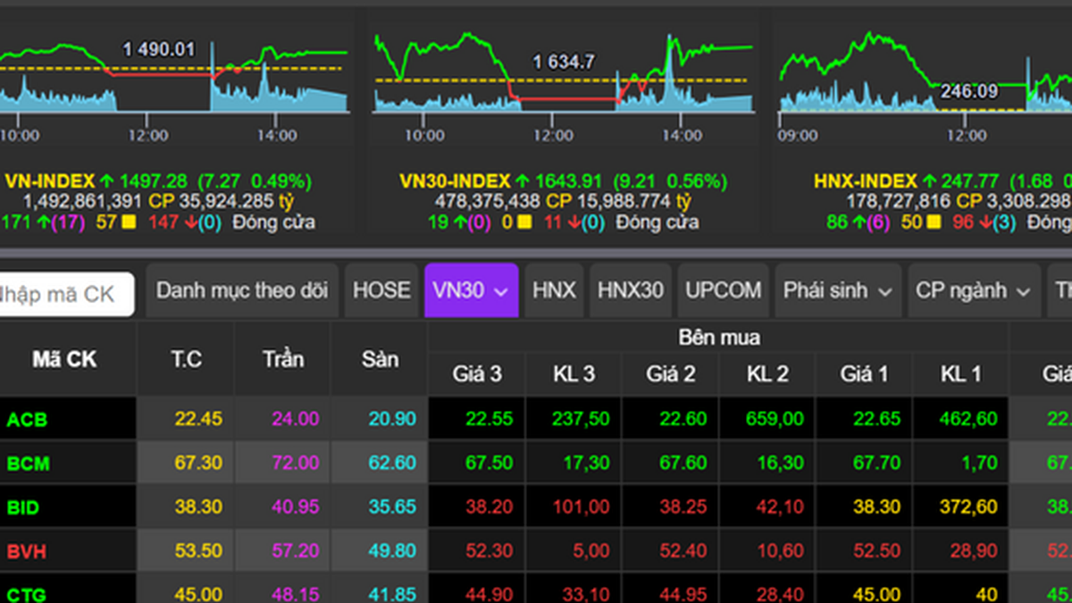The height and width of the screenshot is (603, 1072).
Task: Click the KL 1 column header
Action: point(960,374)
